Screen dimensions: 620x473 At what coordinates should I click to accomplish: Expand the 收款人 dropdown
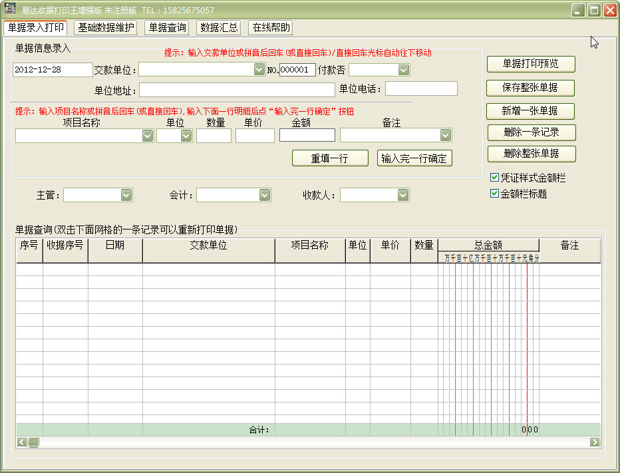click(x=402, y=195)
